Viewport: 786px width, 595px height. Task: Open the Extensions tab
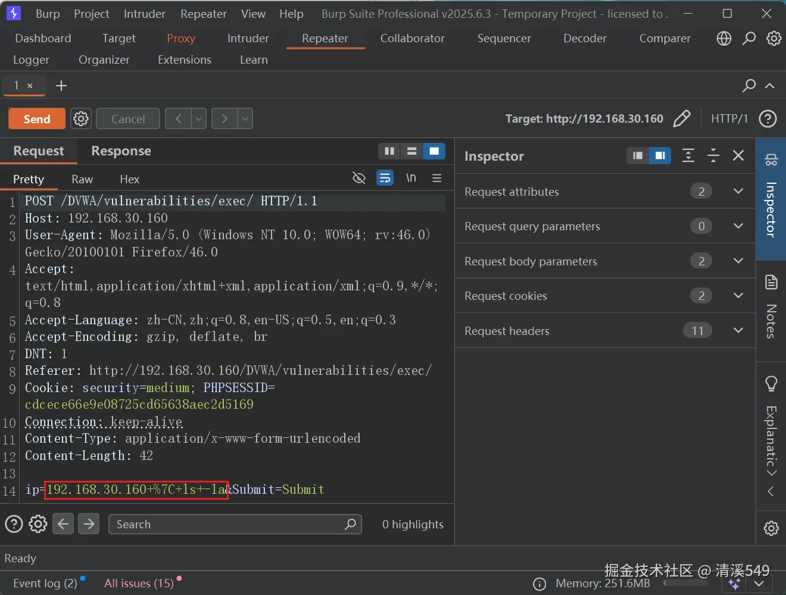point(184,60)
